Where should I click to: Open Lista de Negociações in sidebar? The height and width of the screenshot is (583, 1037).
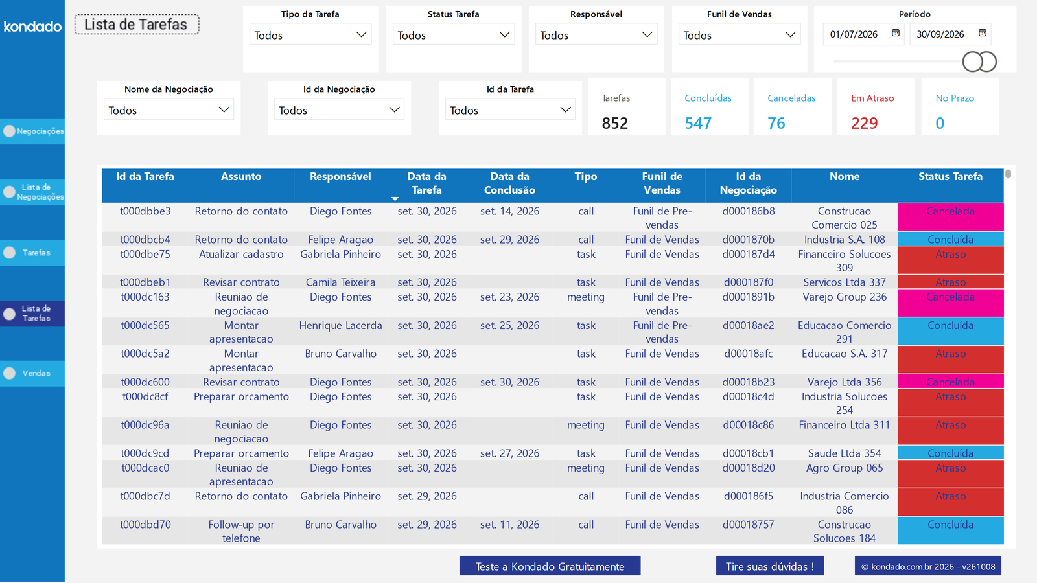click(x=32, y=192)
